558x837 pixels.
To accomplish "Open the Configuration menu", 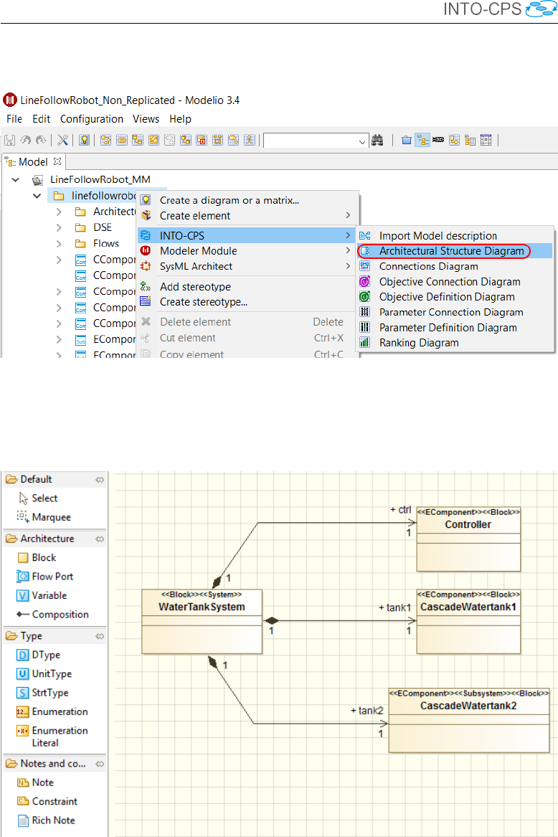I will tap(91, 119).
